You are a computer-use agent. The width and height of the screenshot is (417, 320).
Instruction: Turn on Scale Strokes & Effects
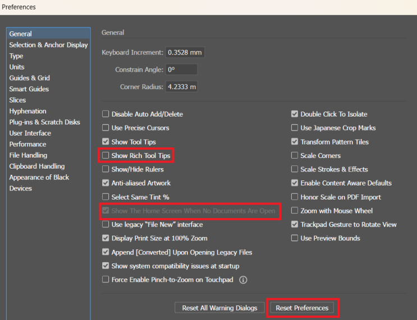[295, 169]
